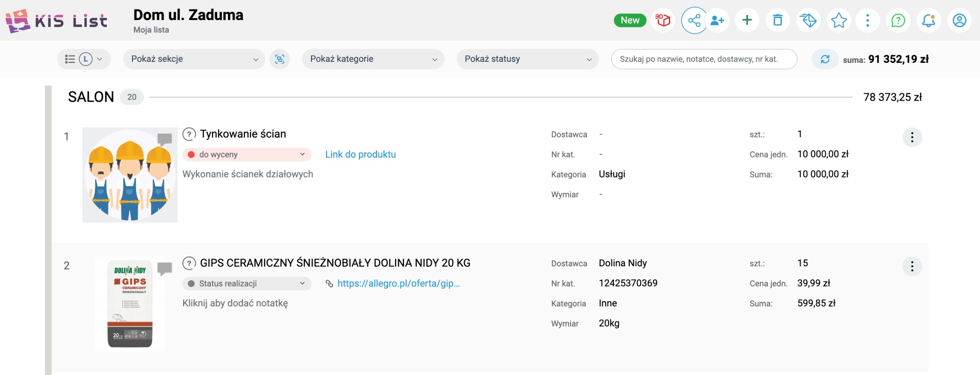Click the send envelope icon
The image size is (980, 375).
point(808,21)
